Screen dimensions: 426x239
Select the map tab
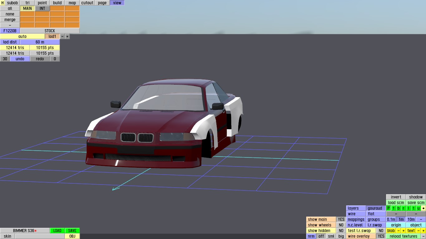click(72, 3)
